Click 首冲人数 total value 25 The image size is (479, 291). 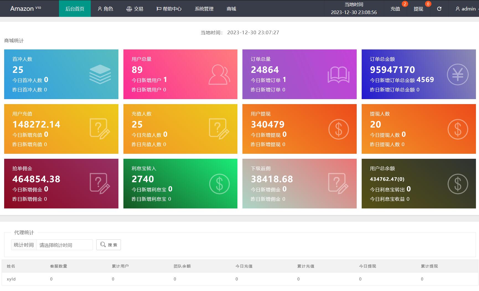18,70
